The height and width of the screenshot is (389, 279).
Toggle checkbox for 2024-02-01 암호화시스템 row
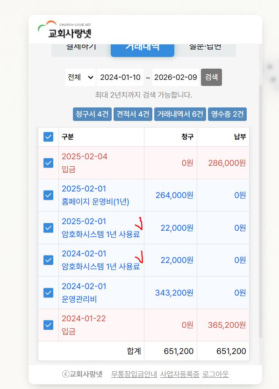48,260
